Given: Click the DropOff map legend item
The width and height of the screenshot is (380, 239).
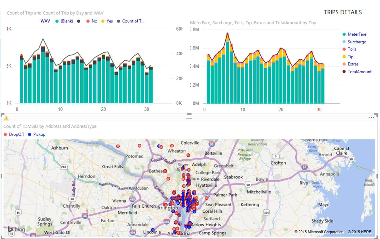Looking at the screenshot, I should (14, 134).
